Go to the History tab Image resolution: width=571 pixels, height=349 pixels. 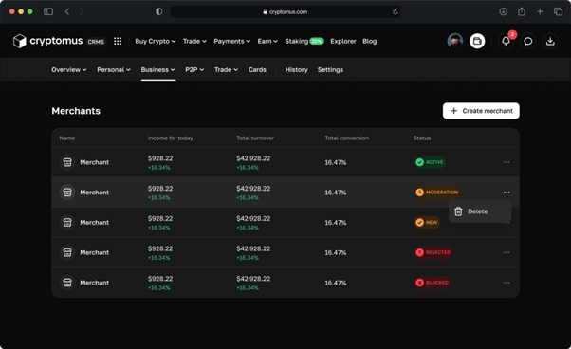297,69
